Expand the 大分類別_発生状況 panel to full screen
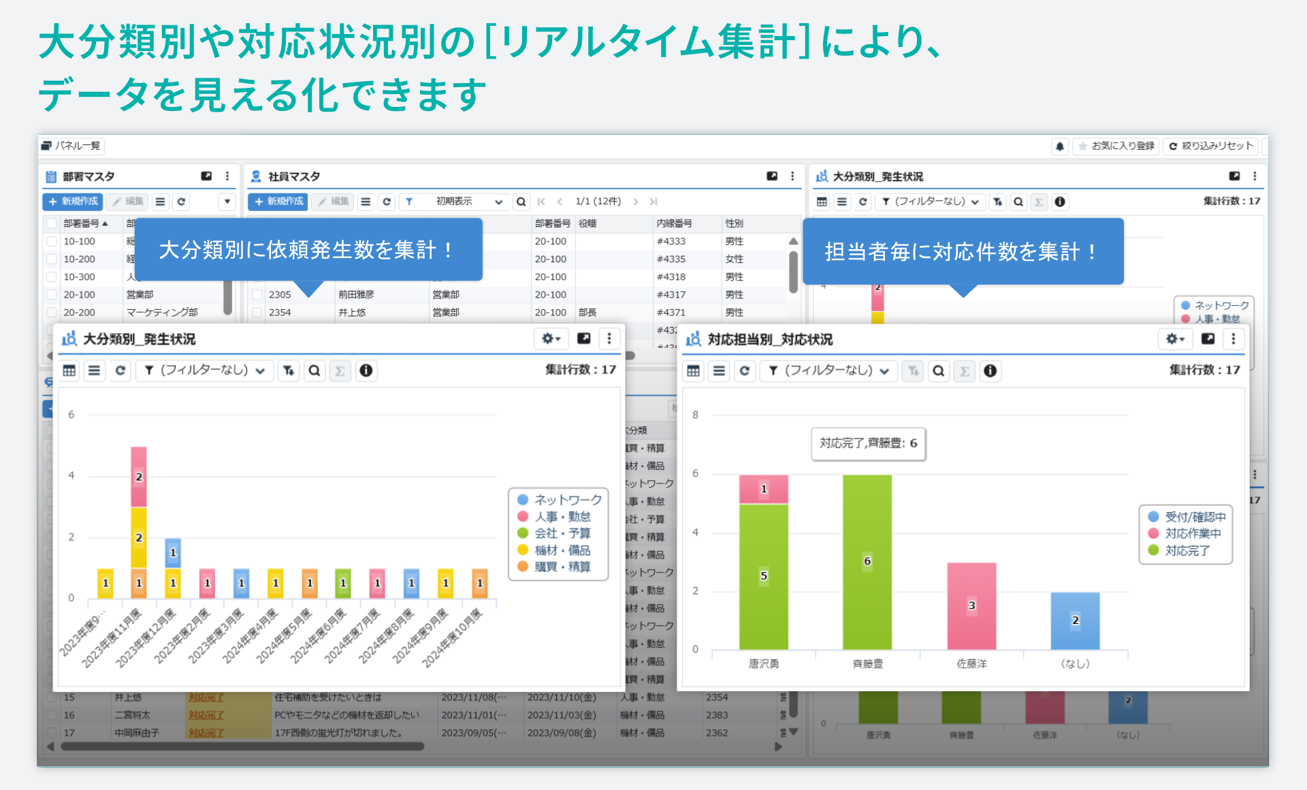 click(x=583, y=338)
